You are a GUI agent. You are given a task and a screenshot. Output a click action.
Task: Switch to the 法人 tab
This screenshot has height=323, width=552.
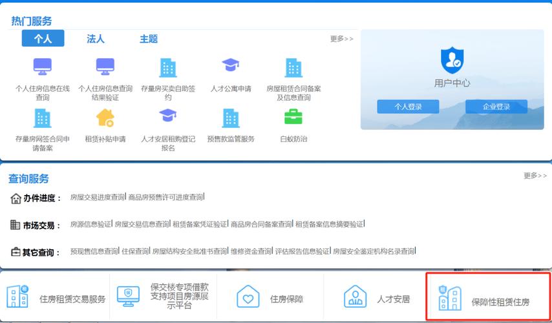click(x=96, y=39)
